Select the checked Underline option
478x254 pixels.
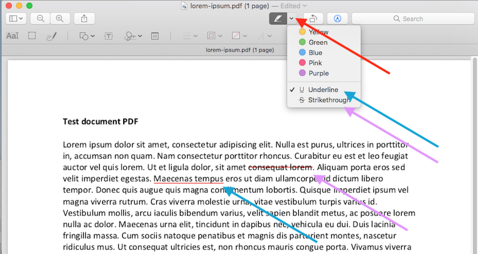(x=324, y=90)
